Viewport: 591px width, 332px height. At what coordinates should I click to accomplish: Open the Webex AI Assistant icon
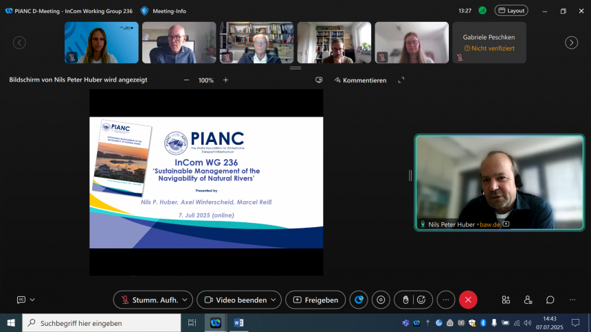click(359, 300)
